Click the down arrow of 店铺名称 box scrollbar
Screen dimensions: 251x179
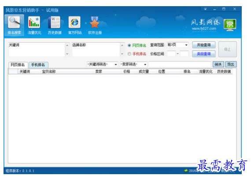(x=122, y=54)
